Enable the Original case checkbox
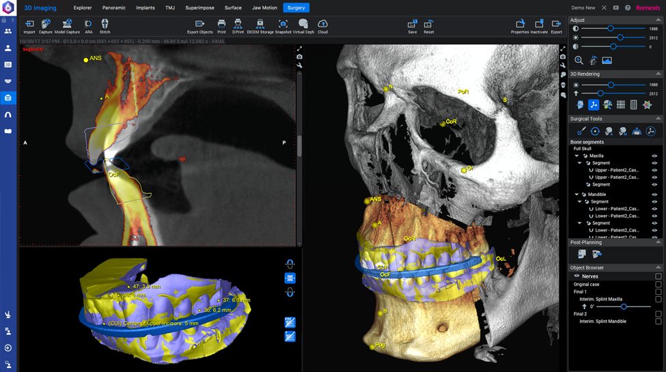Screen dimensions: 666x372 (658, 285)
